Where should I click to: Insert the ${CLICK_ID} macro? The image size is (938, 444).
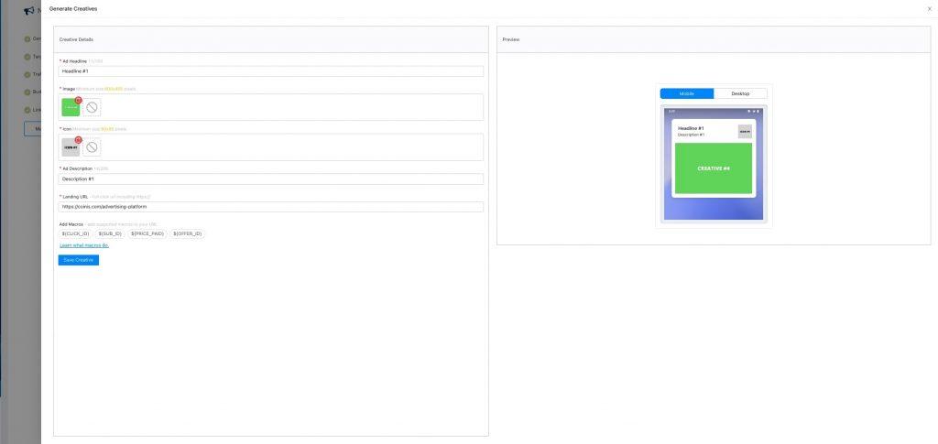pyautogui.click(x=76, y=233)
